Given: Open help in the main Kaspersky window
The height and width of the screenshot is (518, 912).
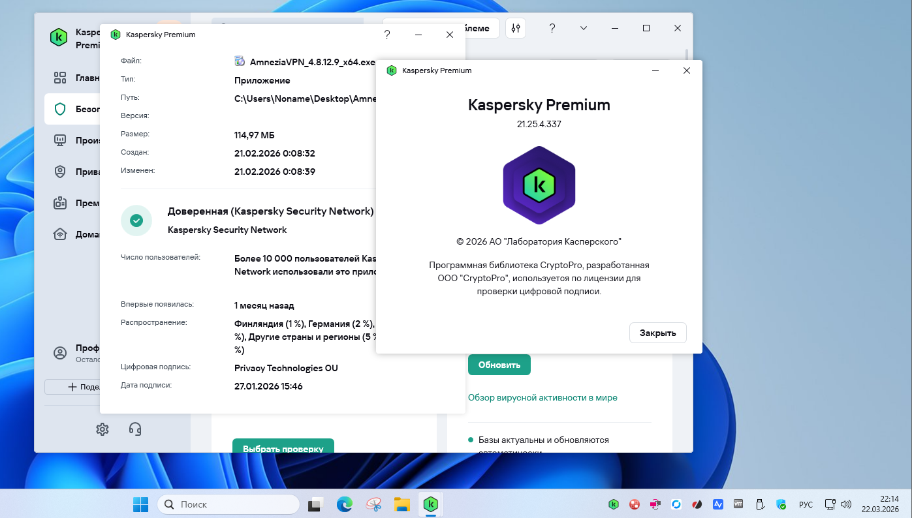Looking at the screenshot, I should [x=552, y=28].
